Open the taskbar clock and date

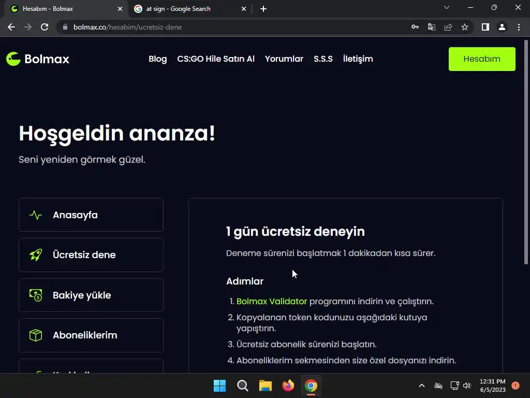pos(493,386)
